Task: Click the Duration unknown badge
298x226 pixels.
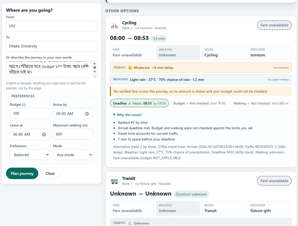Action: pos(191,194)
